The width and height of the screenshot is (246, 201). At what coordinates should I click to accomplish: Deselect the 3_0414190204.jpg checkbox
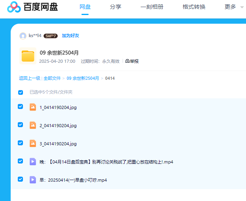[21, 143]
